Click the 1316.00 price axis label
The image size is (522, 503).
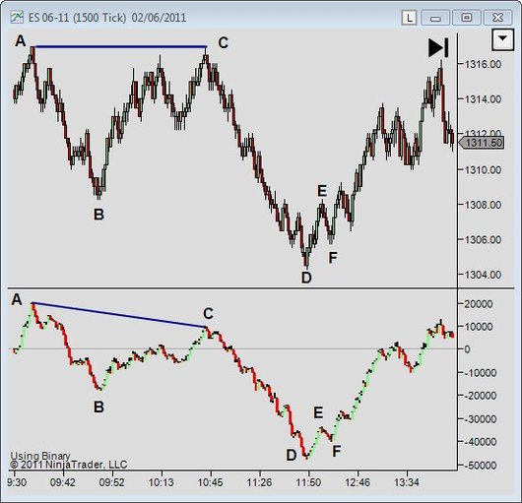point(483,64)
